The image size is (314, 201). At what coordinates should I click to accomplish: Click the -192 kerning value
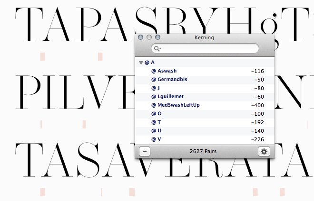(257, 123)
